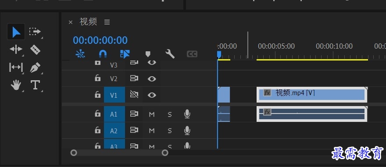Screen dimensions: 386x167
Task: Select the Ripple Edit tool
Action: (16, 50)
